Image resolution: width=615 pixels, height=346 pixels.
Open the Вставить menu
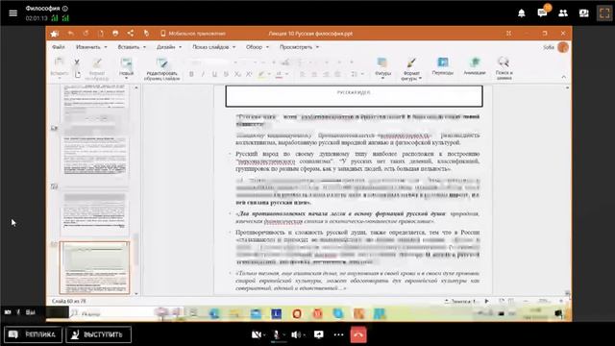[x=132, y=47]
